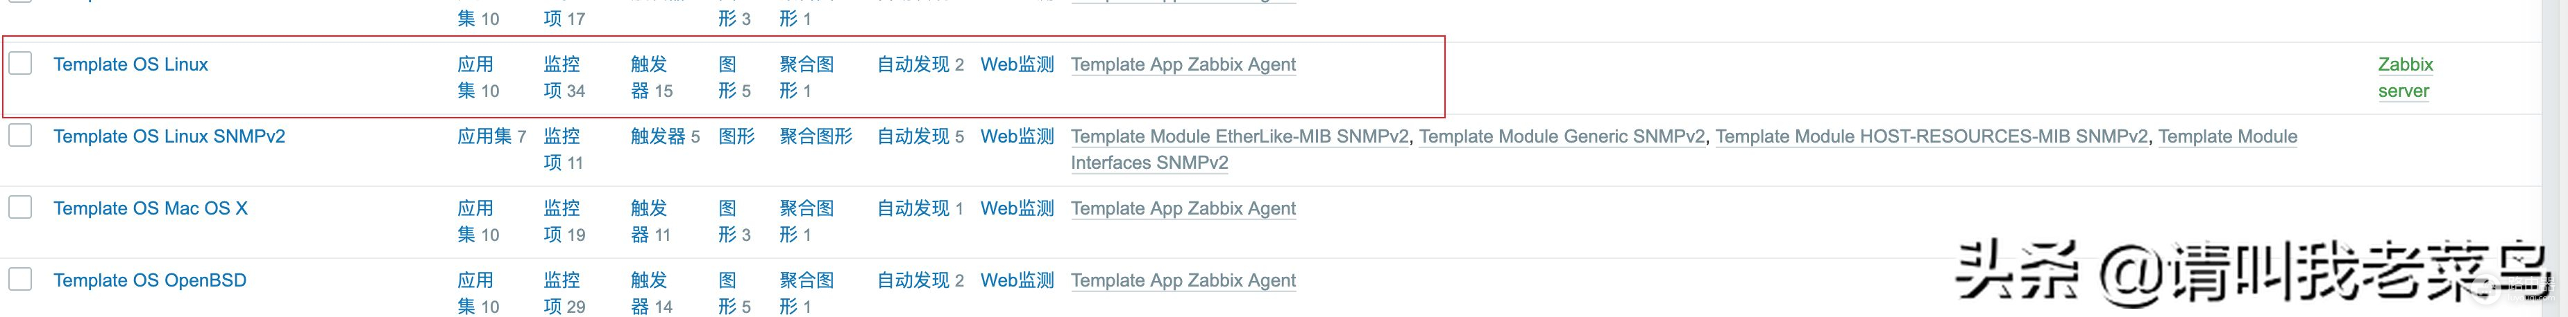This screenshot has height=317, width=2568.
Task: Select the Template OS Linux SNMPv2 checkbox
Action: point(20,135)
